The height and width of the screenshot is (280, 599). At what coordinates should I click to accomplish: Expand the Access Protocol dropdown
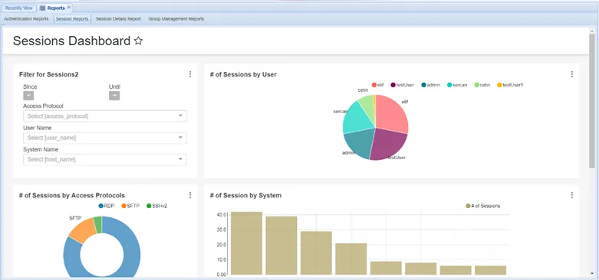105,116
